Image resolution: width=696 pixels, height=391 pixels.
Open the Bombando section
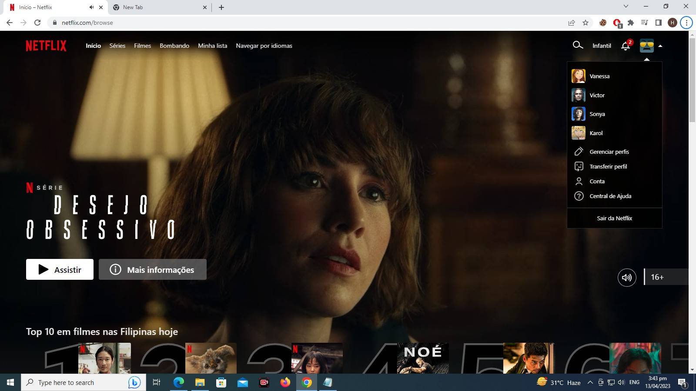point(174,46)
